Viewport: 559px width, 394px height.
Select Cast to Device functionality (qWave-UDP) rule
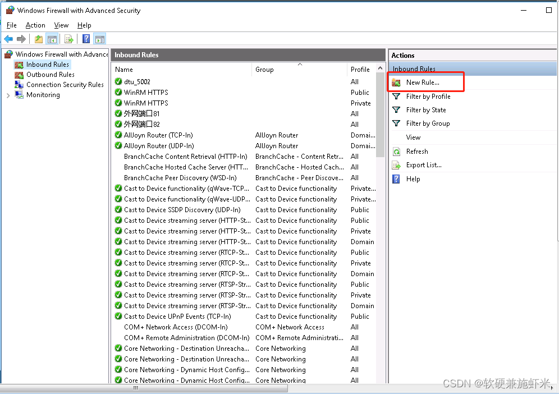(x=244, y=199)
